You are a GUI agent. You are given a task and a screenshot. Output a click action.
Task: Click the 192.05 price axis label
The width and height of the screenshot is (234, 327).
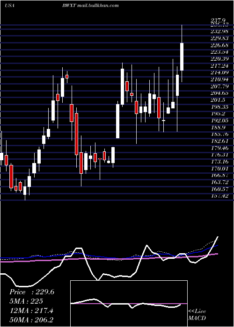point(221,121)
